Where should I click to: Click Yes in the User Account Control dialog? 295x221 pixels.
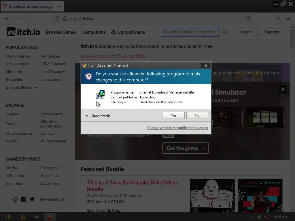(x=174, y=115)
